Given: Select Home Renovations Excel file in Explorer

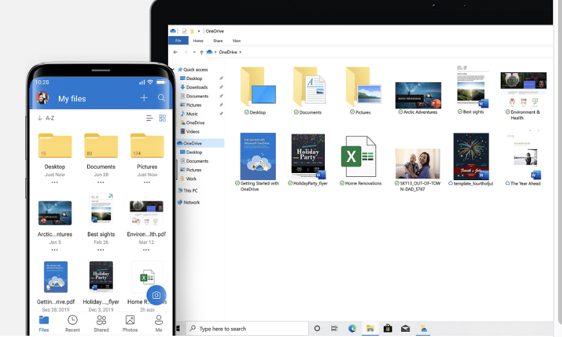Looking at the screenshot, I should (x=360, y=161).
